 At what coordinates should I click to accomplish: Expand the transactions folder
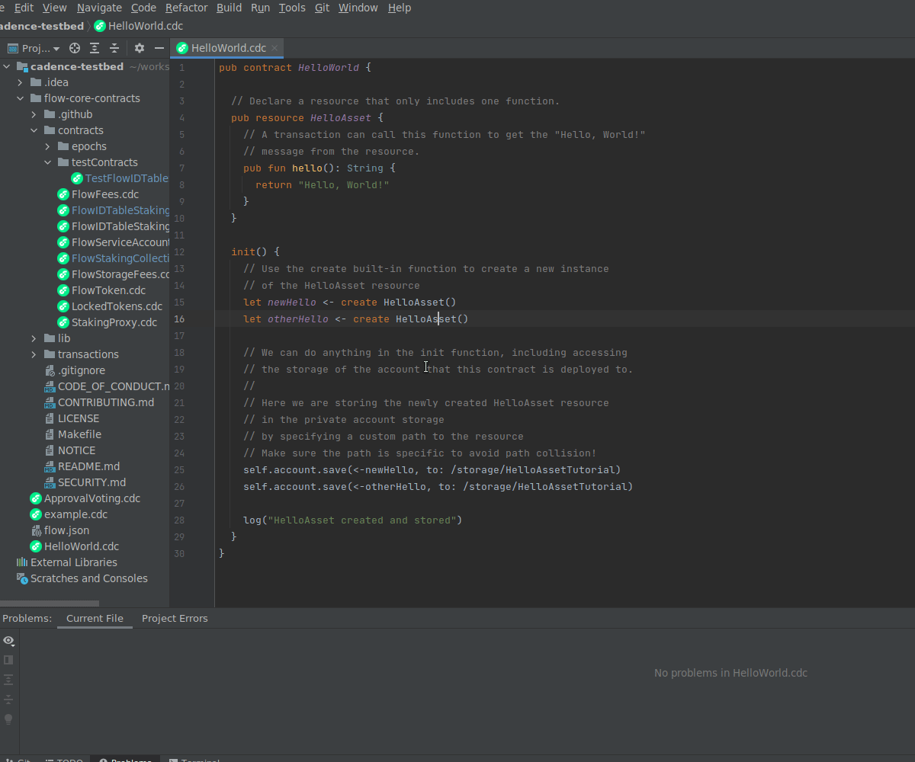34,354
